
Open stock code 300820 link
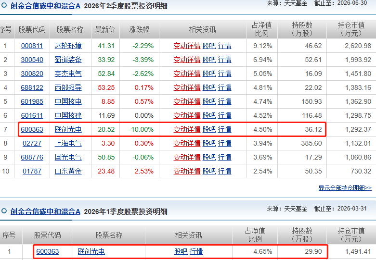(x=32, y=74)
